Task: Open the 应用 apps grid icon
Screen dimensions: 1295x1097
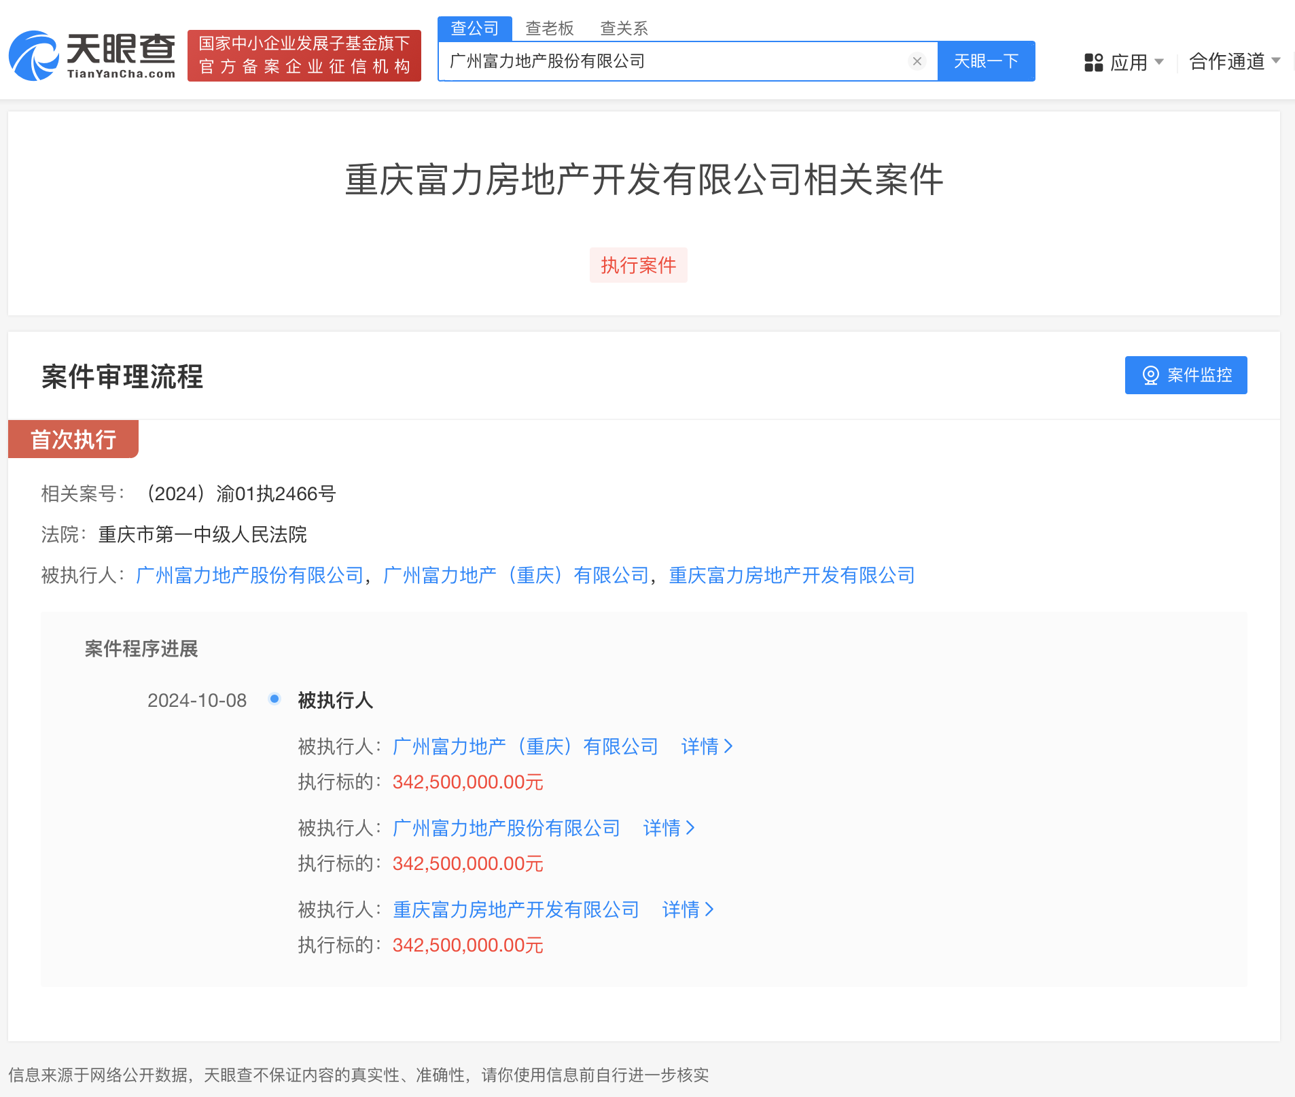Action: tap(1093, 63)
